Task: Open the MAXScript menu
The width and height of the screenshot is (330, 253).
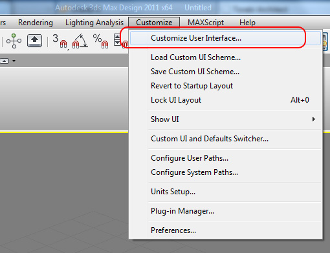Action: tap(206, 23)
